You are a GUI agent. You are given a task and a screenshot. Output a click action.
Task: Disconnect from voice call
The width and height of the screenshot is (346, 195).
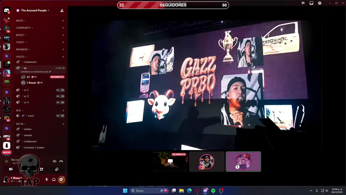coord(61,161)
